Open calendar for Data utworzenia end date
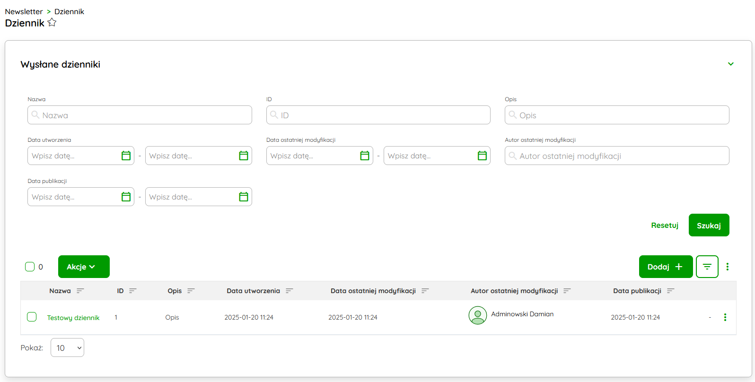The image size is (755, 382). pos(244,156)
